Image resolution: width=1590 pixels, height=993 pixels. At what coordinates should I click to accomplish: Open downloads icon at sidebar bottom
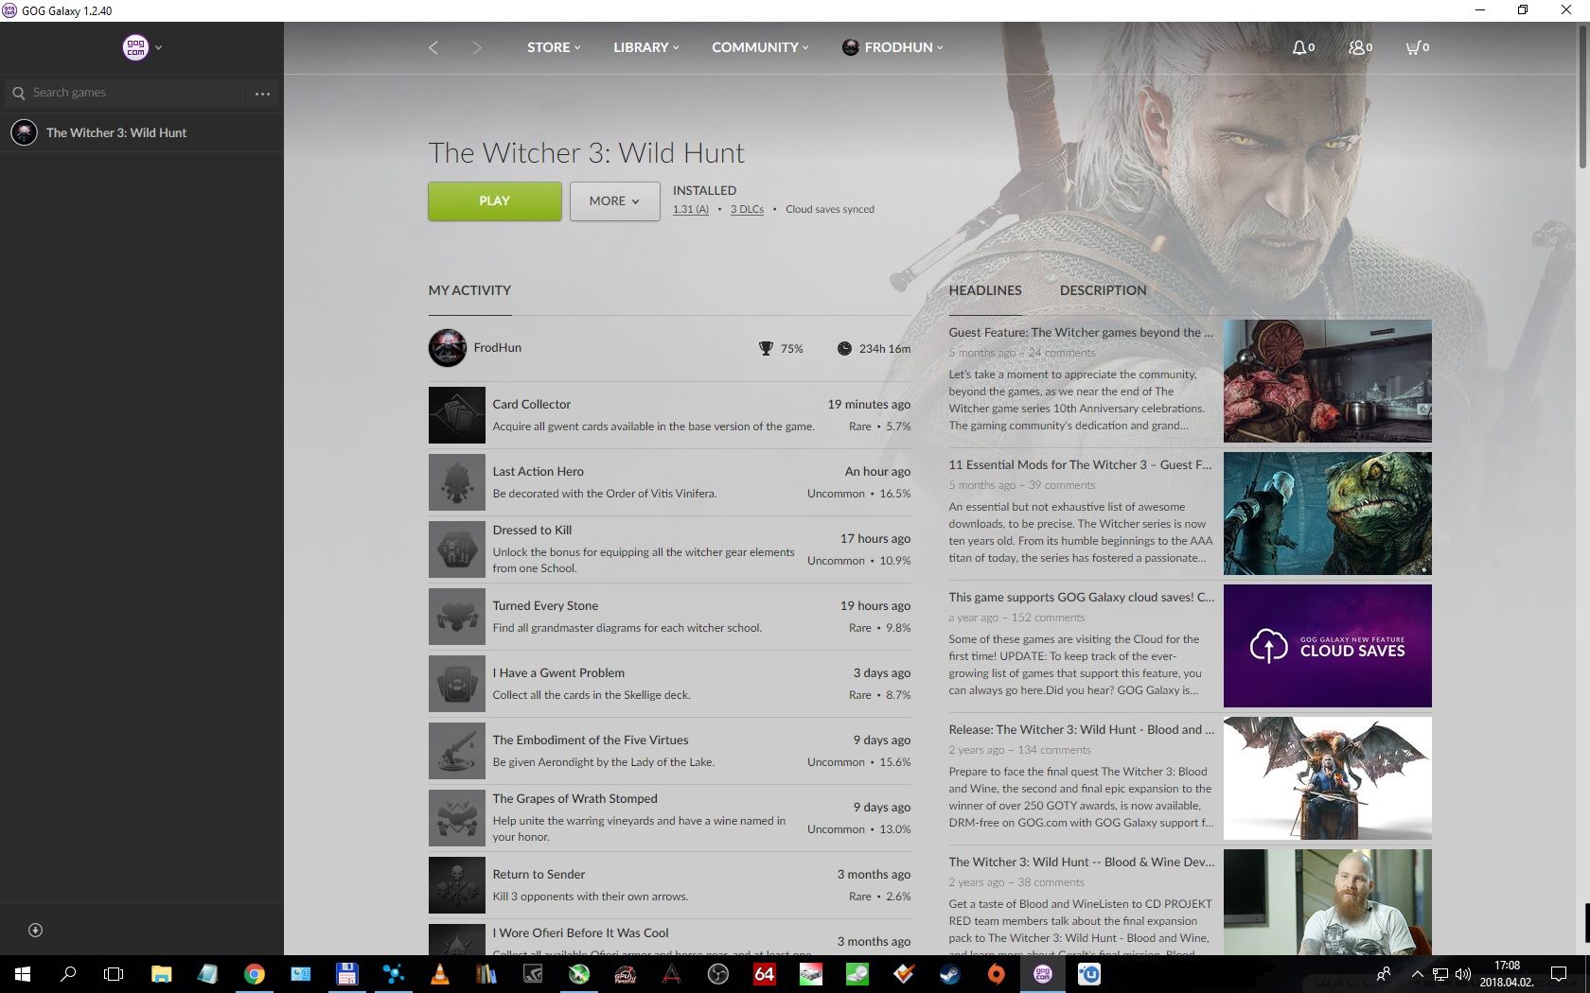pyautogui.click(x=35, y=931)
